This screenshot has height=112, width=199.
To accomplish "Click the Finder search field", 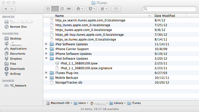I will (x=170, y=9).
